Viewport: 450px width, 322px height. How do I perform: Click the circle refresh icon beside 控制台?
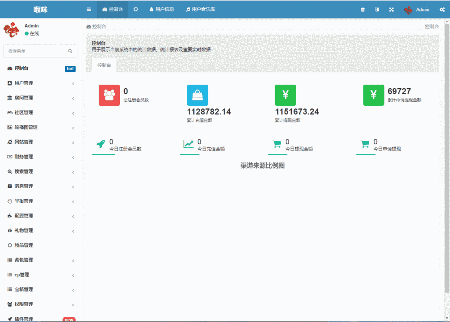point(135,9)
